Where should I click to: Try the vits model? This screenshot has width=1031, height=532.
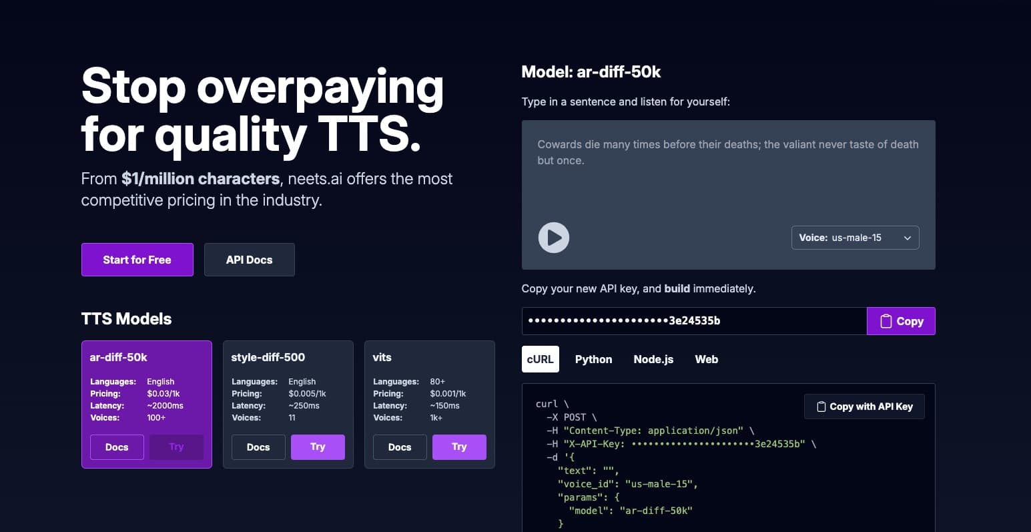tap(459, 447)
